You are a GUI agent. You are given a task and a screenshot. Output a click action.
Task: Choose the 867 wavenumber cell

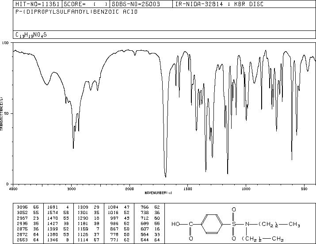[x=114, y=229]
